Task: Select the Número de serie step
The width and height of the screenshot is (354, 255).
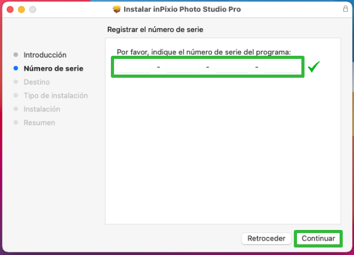Action: tap(53, 68)
